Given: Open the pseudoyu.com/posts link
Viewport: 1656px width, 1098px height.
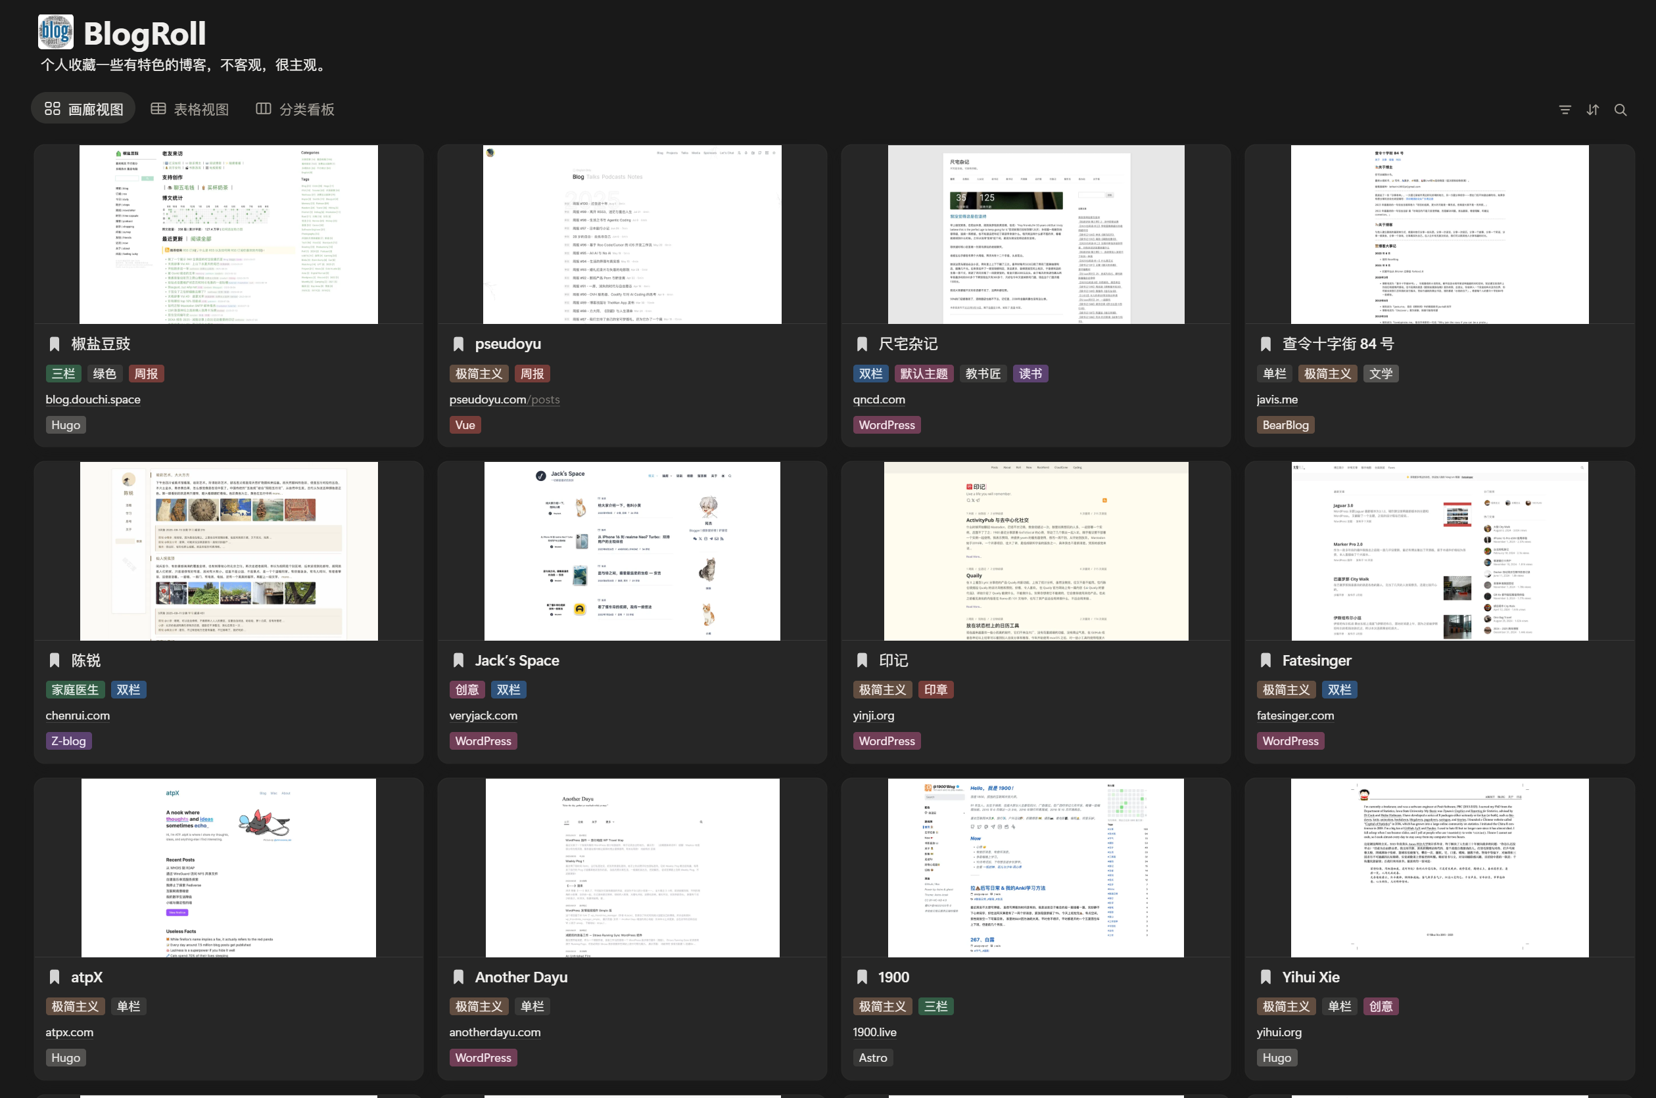Looking at the screenshot, I should tap(504, 399).
